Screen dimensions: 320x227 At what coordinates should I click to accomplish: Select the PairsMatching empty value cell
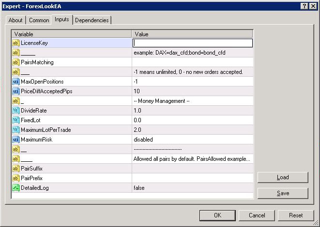[193, 62]
